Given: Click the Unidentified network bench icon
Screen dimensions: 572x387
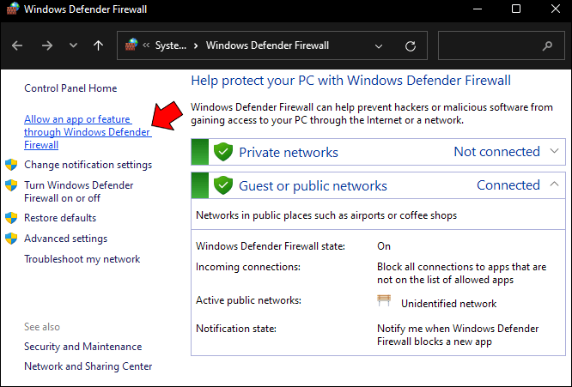Looking at the screenshot, I should point(384,301).
